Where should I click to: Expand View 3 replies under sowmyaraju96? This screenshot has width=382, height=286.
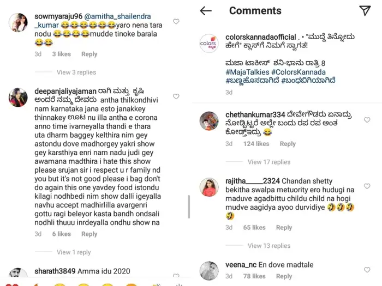coord(76,72)
